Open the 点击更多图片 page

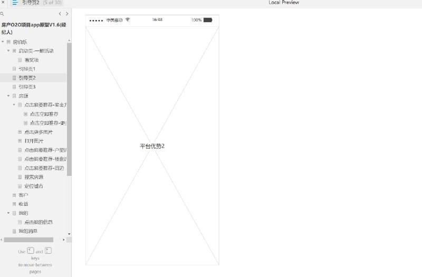(39, 132)
